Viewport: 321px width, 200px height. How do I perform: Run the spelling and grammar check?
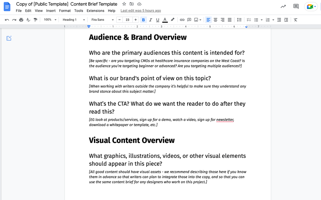point(28,20)
